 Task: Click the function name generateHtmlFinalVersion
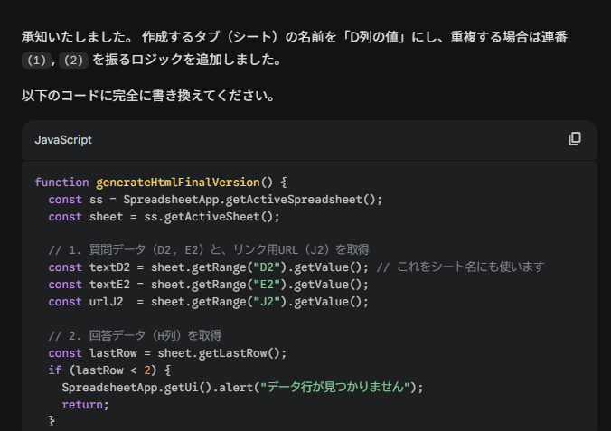178,183
